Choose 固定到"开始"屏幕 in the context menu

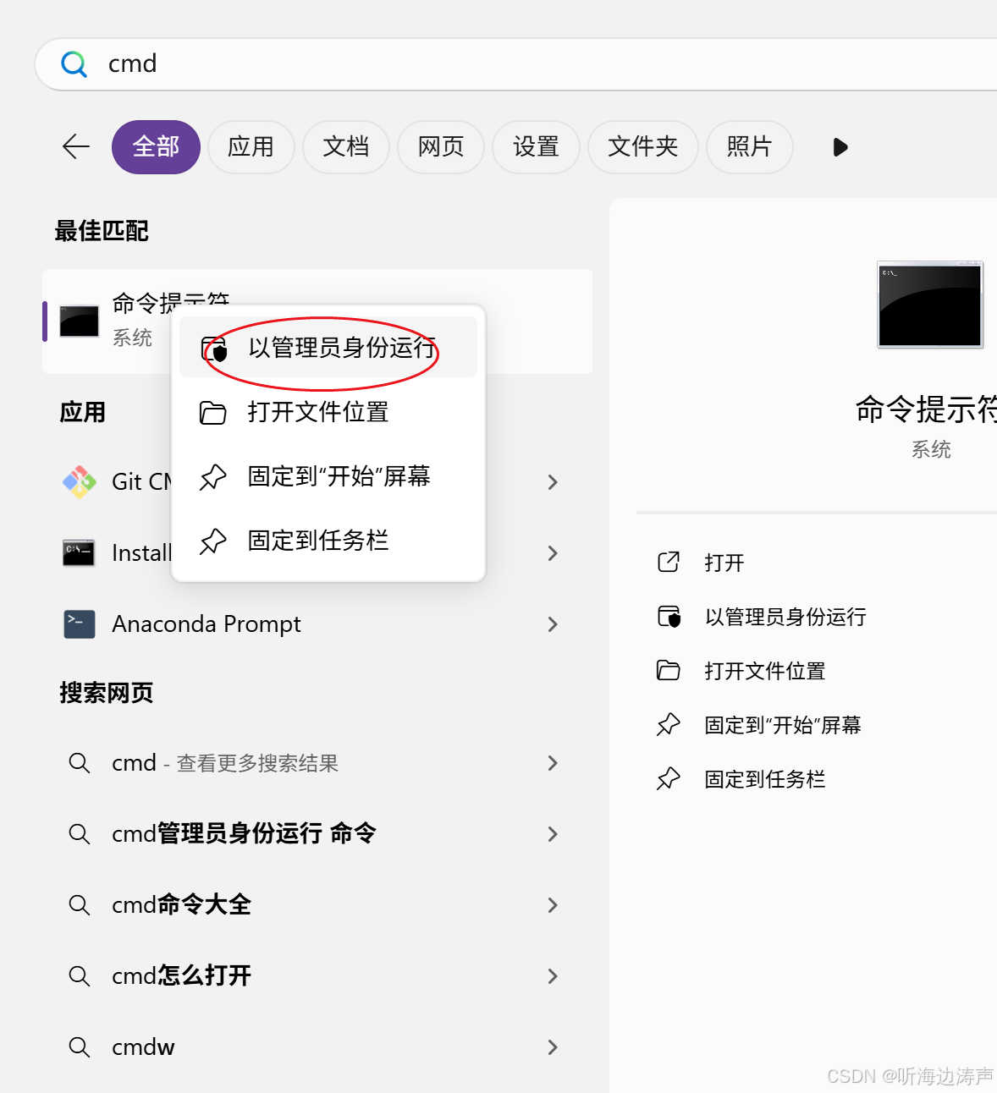pos(328,476)
